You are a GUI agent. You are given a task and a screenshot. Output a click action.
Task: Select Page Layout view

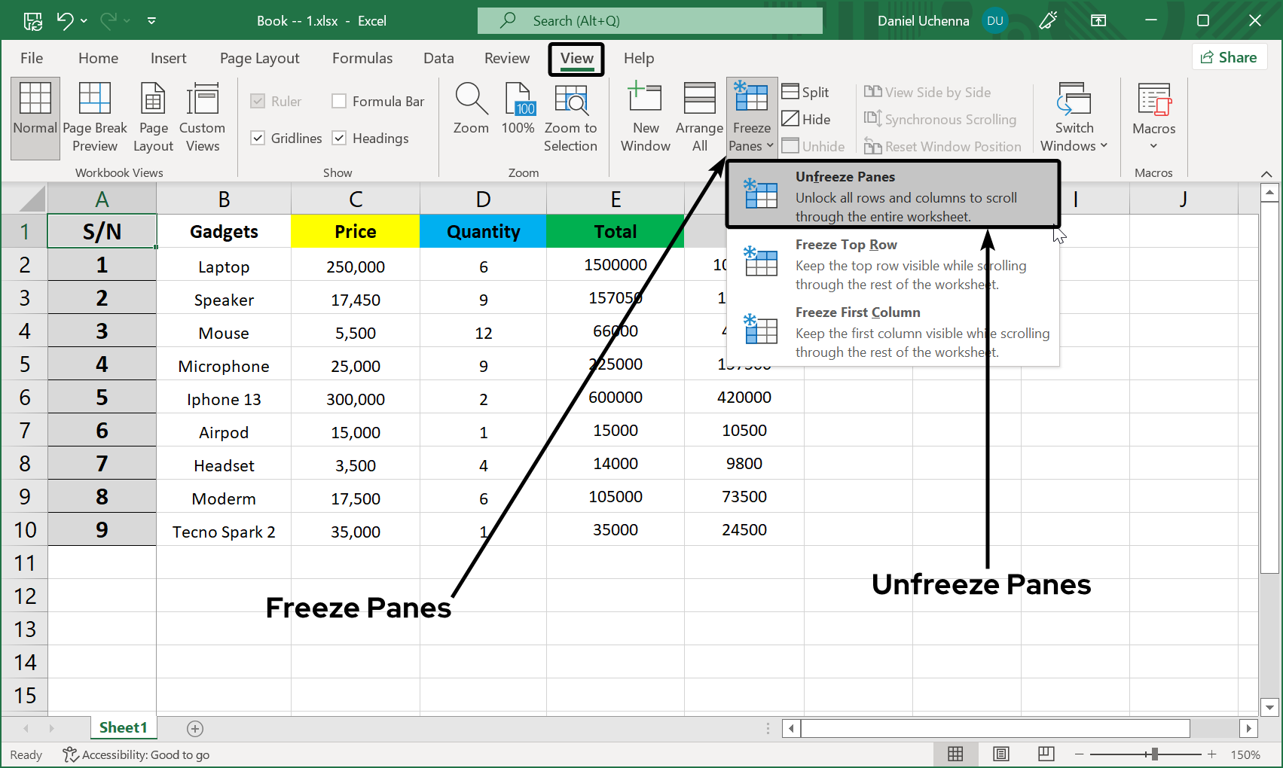(x=153, y=117)
